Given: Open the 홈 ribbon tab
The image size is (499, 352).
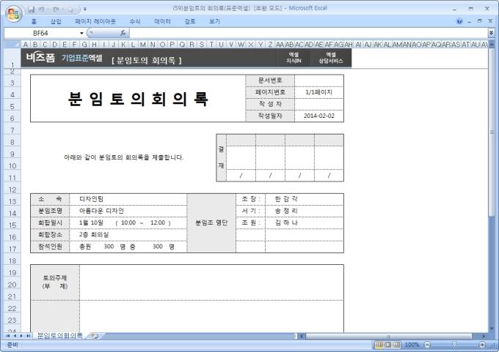Looking at the screenshot, I should 34,21.
